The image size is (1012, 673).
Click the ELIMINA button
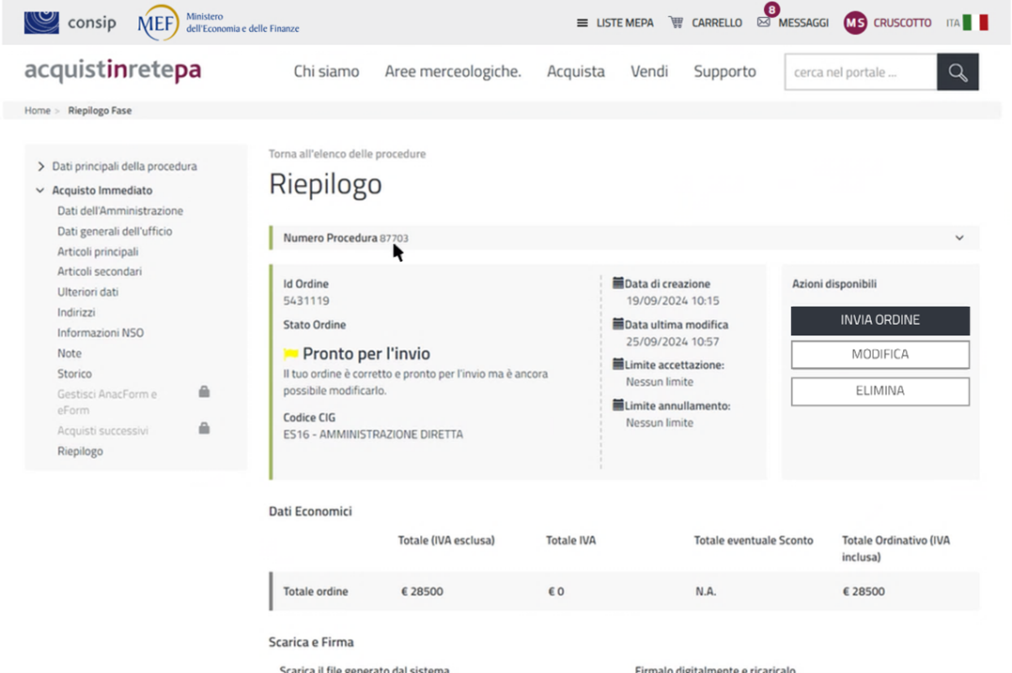[x=880, y=391]
